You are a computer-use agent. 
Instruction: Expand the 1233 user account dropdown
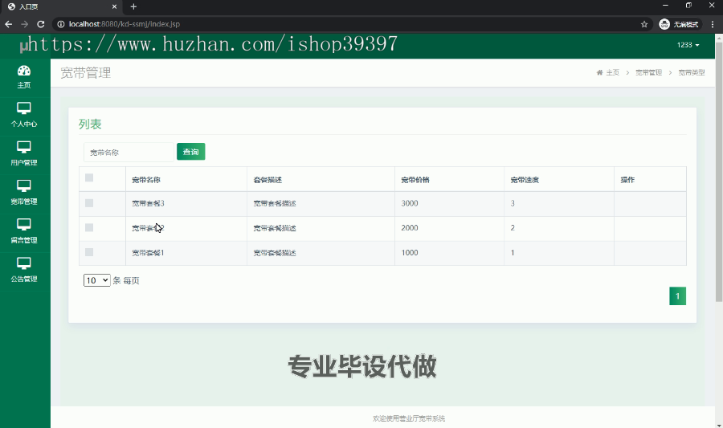coord(688,45)
